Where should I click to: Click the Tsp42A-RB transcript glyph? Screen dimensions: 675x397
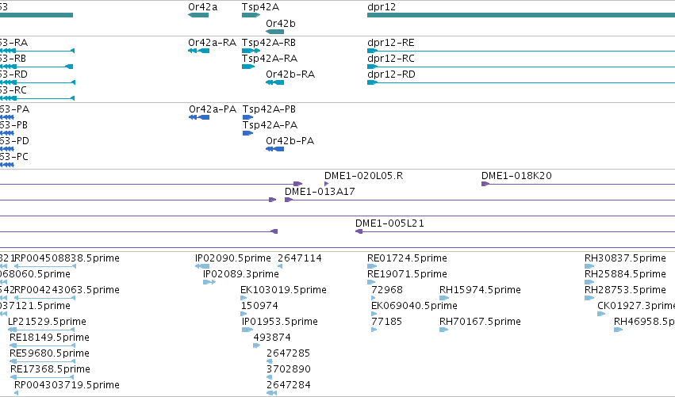point(251,51)
